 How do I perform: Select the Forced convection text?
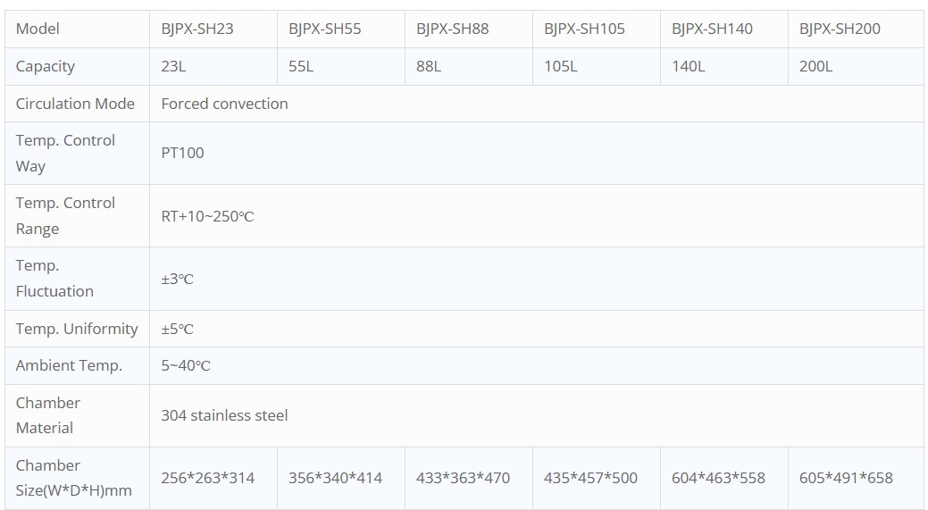[224, 104]
